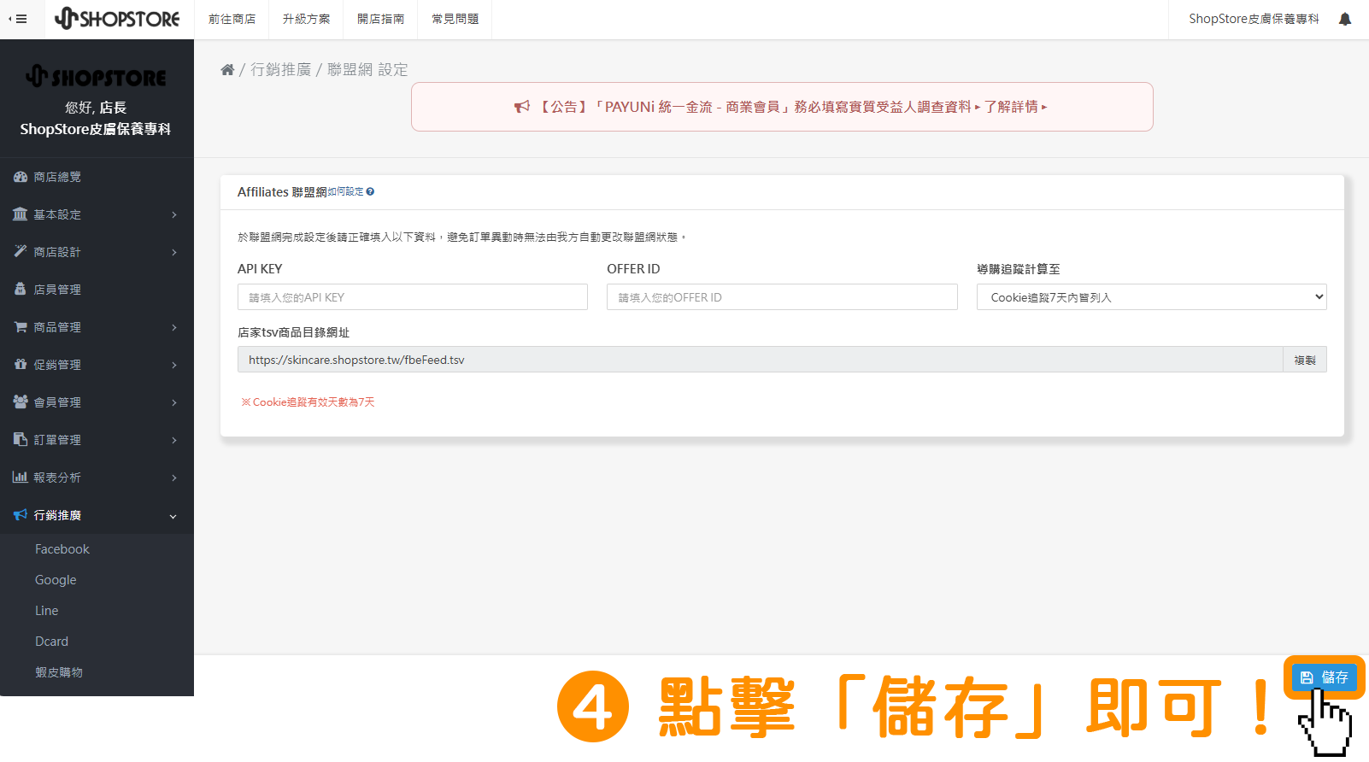Click the 儲存 save button
Viewport: 1369px width, 762px height.
1324,677
